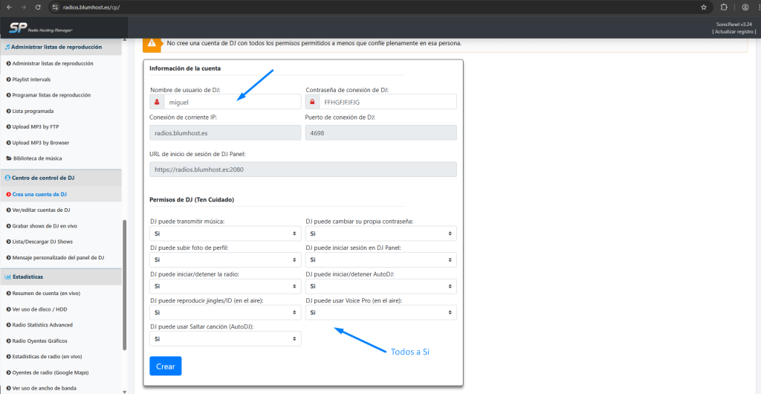Open 'DJ puede usar Voice Pro' dropdown

380,313
